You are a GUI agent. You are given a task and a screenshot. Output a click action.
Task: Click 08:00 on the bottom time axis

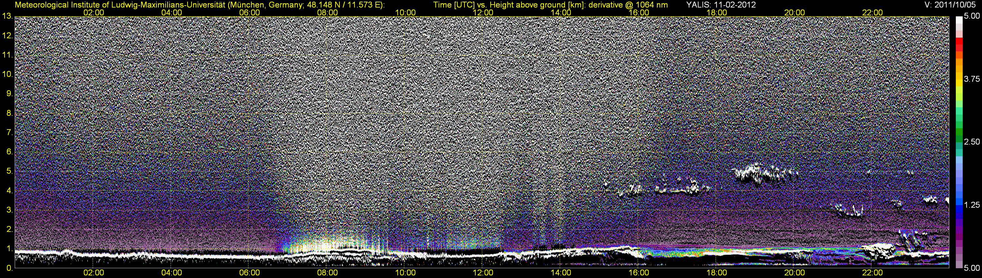pos(327,273)
